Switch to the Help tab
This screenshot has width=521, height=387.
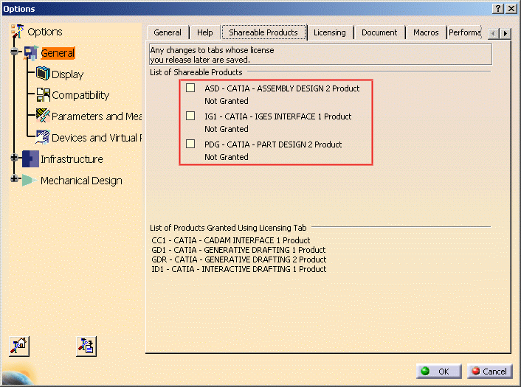204,32
